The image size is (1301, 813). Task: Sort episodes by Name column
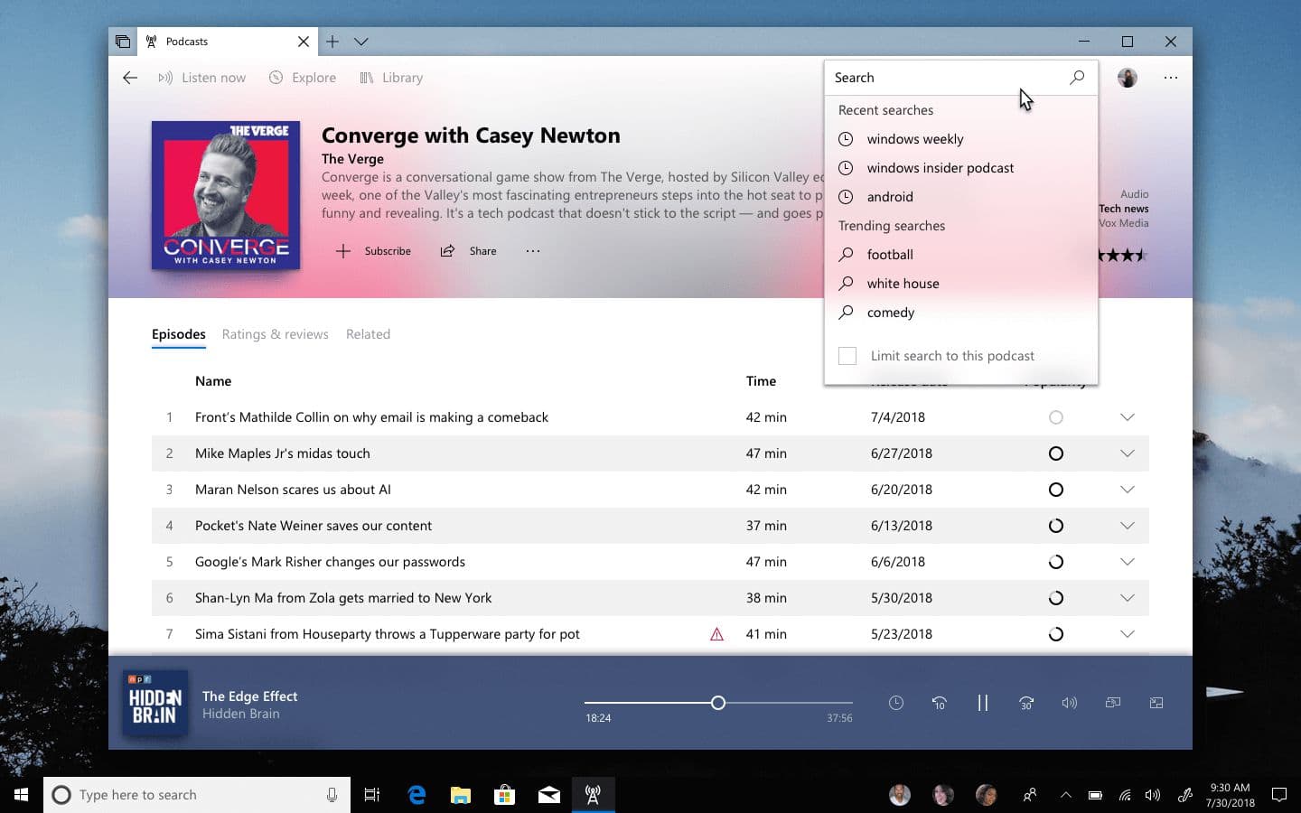click(213, 381)
